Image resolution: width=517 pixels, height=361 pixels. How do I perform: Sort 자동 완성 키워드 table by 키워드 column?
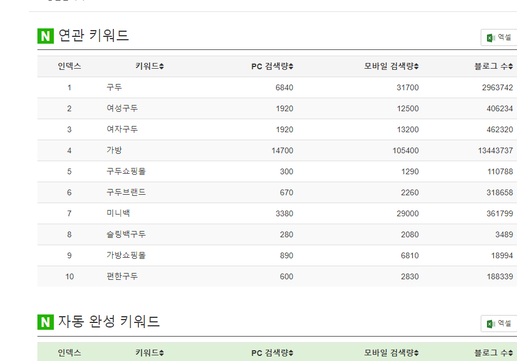(149, 352)
